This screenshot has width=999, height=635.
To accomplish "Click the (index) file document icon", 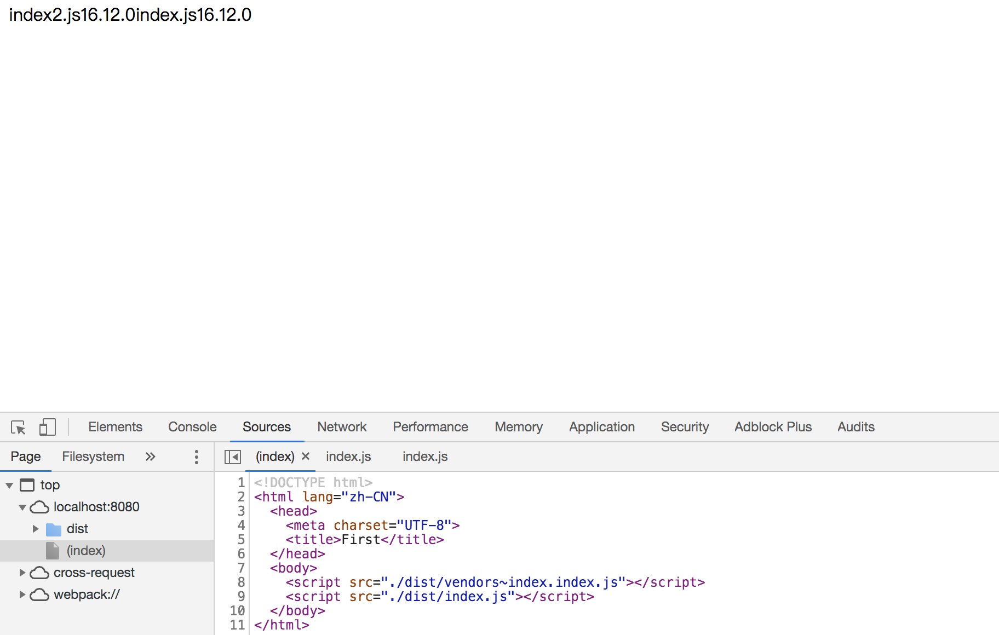I will click(x=53, y=551).
